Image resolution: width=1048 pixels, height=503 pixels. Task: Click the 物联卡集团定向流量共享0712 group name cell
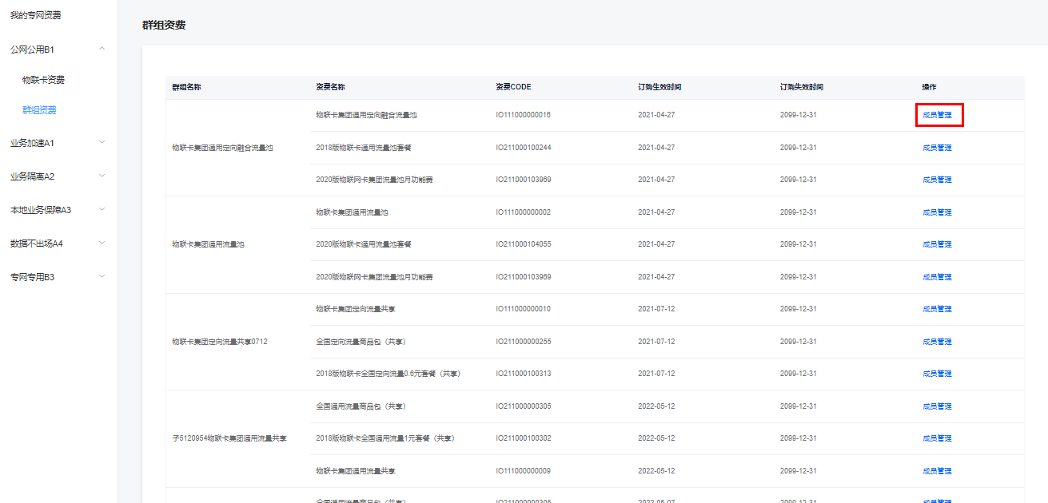tap(220, 342)
